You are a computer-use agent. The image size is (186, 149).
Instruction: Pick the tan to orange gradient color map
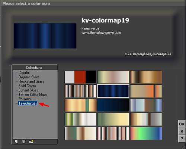point(146,91)
